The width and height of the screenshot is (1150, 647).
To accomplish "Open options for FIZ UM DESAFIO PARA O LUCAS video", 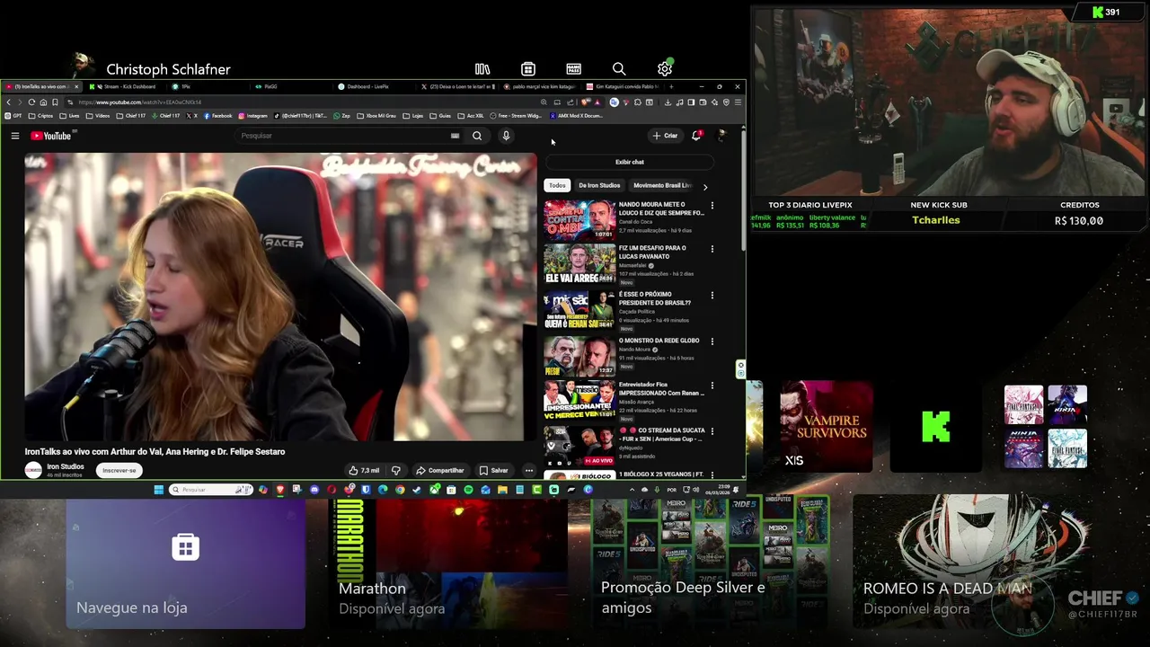I will click(712, 249).
